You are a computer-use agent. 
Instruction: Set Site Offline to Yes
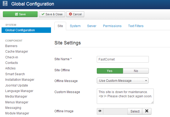coord(110,71)
